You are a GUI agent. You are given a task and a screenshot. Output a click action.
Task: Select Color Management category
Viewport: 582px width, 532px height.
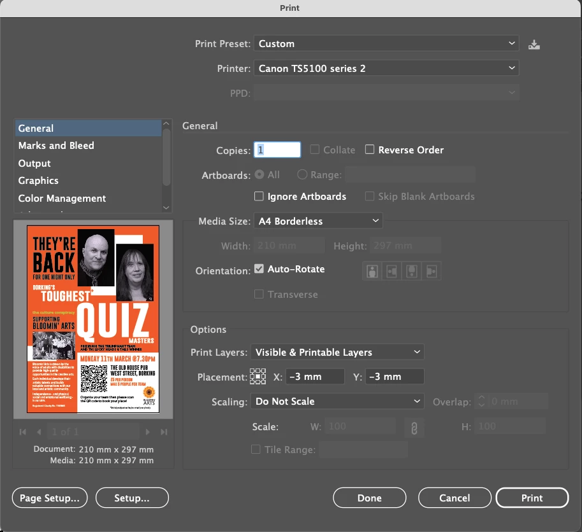(89, 198)
